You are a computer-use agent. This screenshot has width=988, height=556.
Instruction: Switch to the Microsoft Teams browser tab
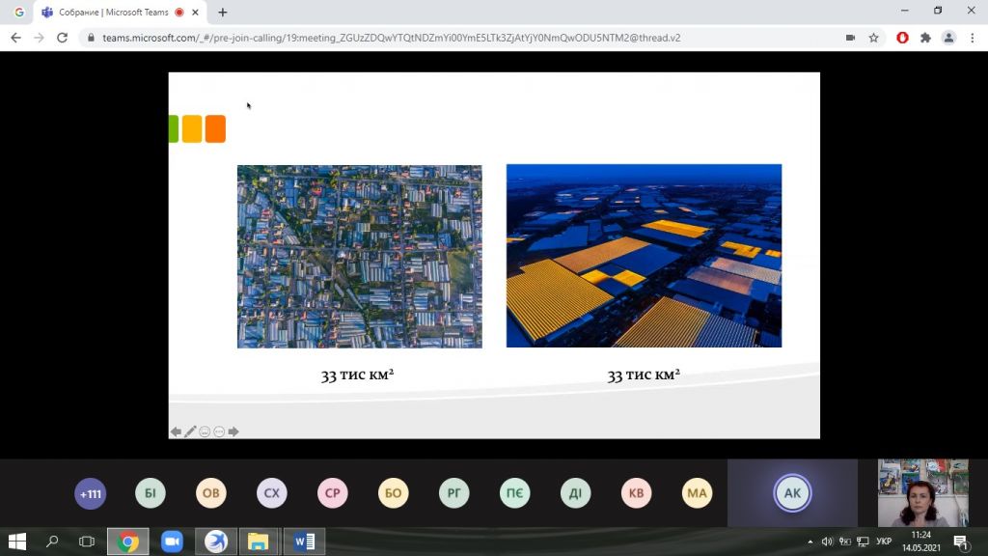point(111,13)
